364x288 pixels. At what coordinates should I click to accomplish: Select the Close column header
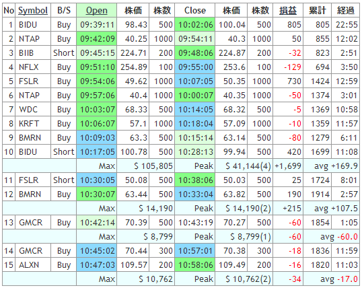(195, 11)
